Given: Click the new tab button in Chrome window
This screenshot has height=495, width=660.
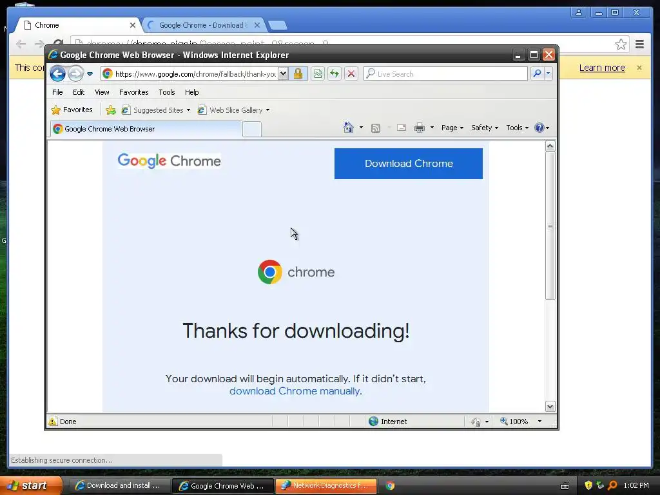Looking at the screenshot, I should coord(278,26).
